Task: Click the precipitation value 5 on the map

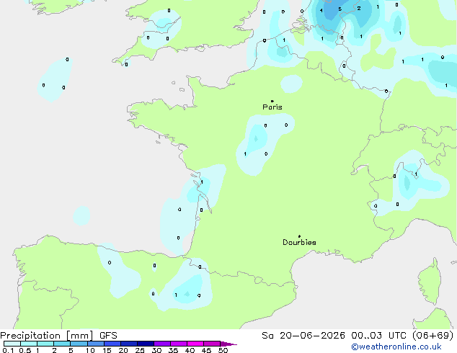Action: pos(340,9)
